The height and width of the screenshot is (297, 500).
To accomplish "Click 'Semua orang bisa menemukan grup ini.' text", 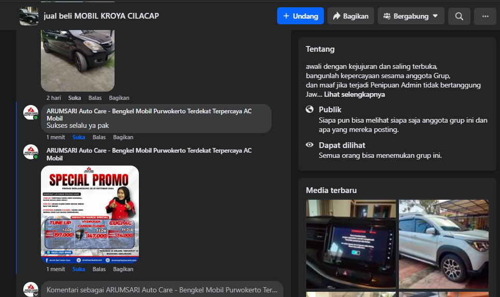I will (380, 155).
